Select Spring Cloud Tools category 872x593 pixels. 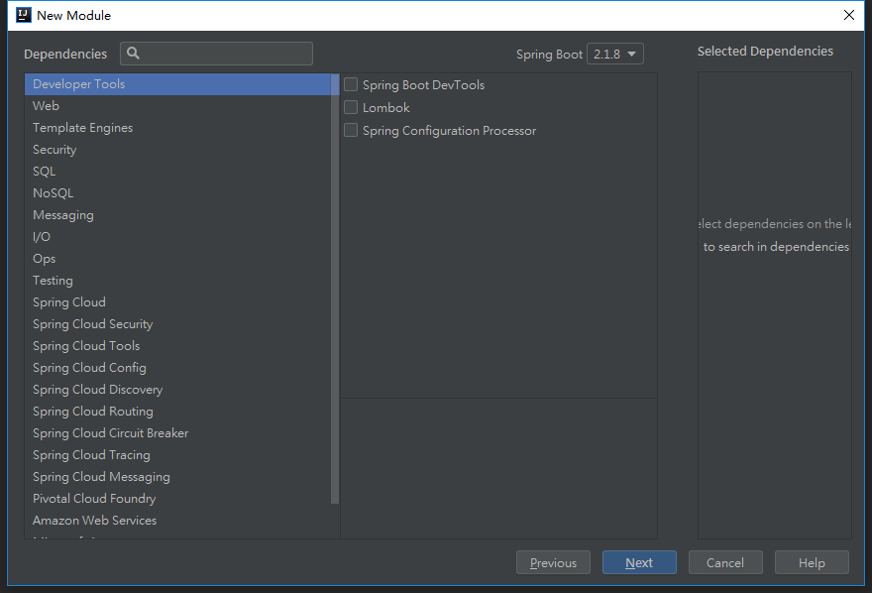[178, 346]
